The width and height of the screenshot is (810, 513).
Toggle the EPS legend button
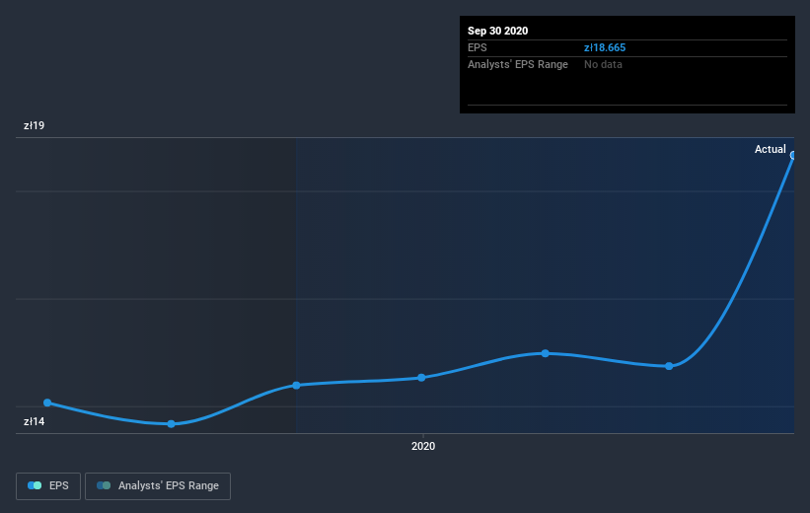tap(48, 486)
